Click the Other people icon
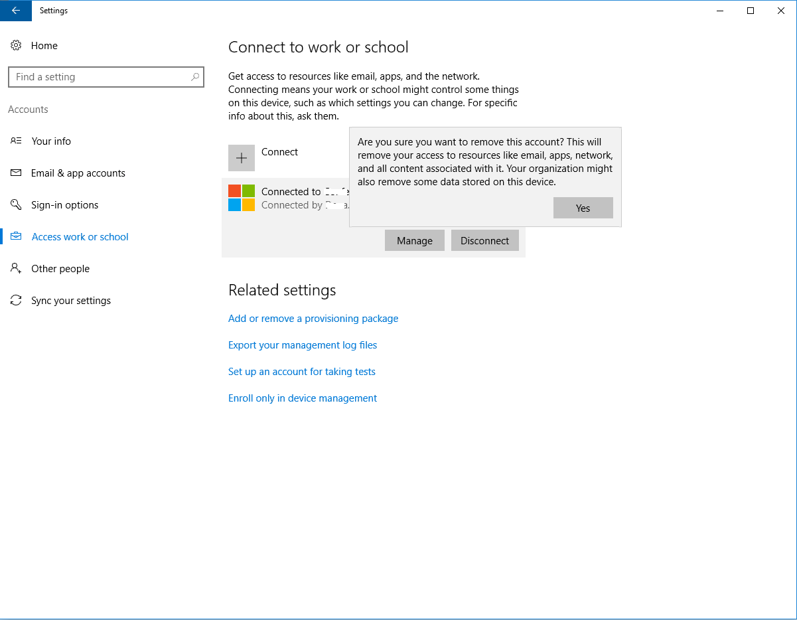 [16, 269]
